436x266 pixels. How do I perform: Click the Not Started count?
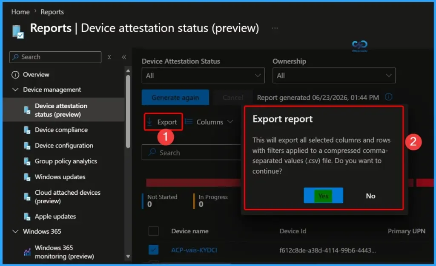pos(149,204)
